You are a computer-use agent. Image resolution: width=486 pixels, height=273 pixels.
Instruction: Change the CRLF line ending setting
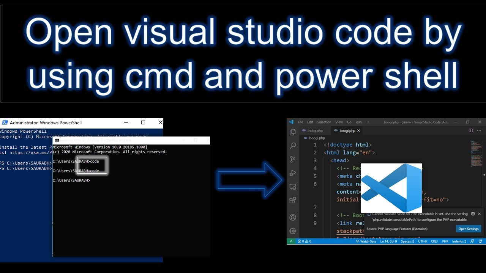click(x=434, y=241)
